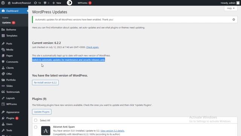Screen dimensions: 241x136
Task: Click the WPForms notification badge
Action: point(90,3)
